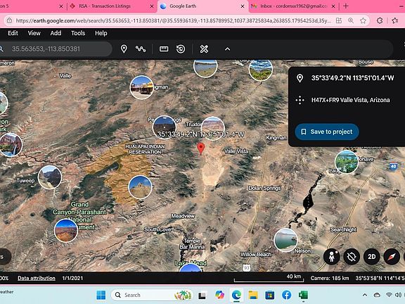This screenshot has height=304, width=405.
Task: Click the Add placemark pin icon
Action: point(124,49)
